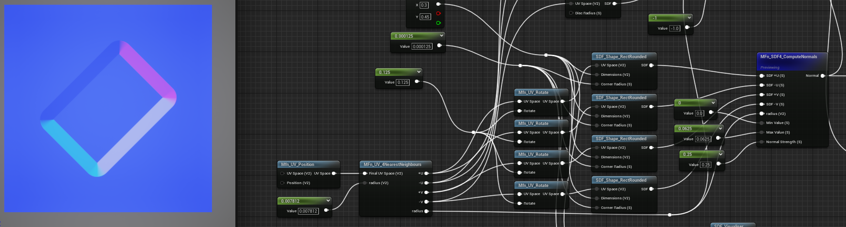
Task: Click Final UV Space (V2) input pin
Action: click(x=365, y=174)
